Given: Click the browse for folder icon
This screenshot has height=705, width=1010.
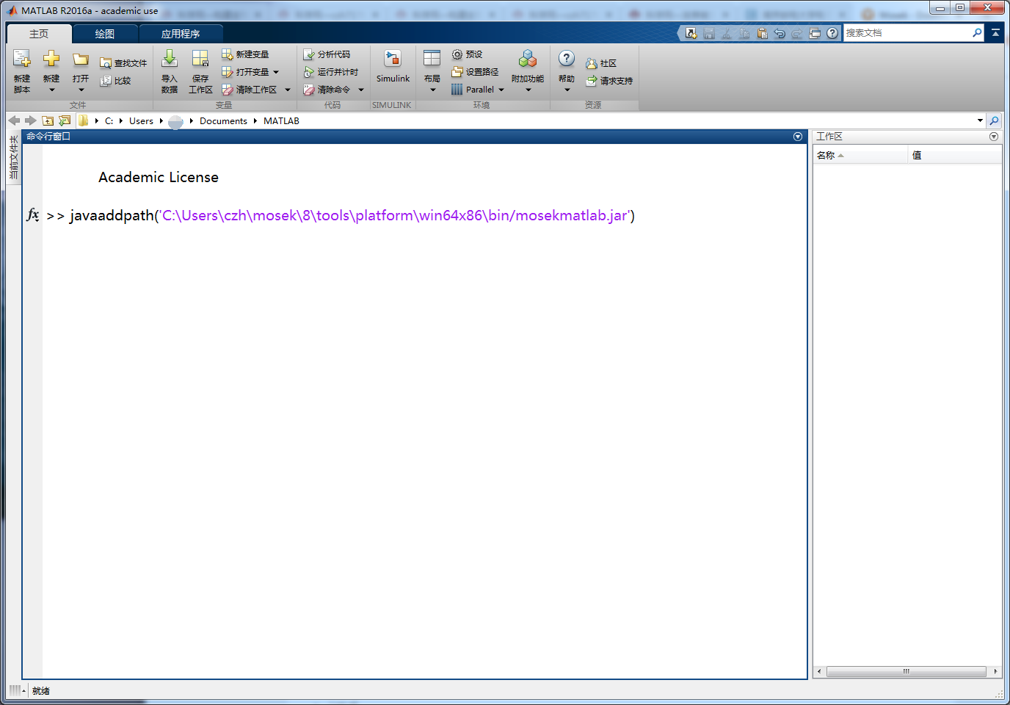Looking at the screenshot, I should point(65,120).
